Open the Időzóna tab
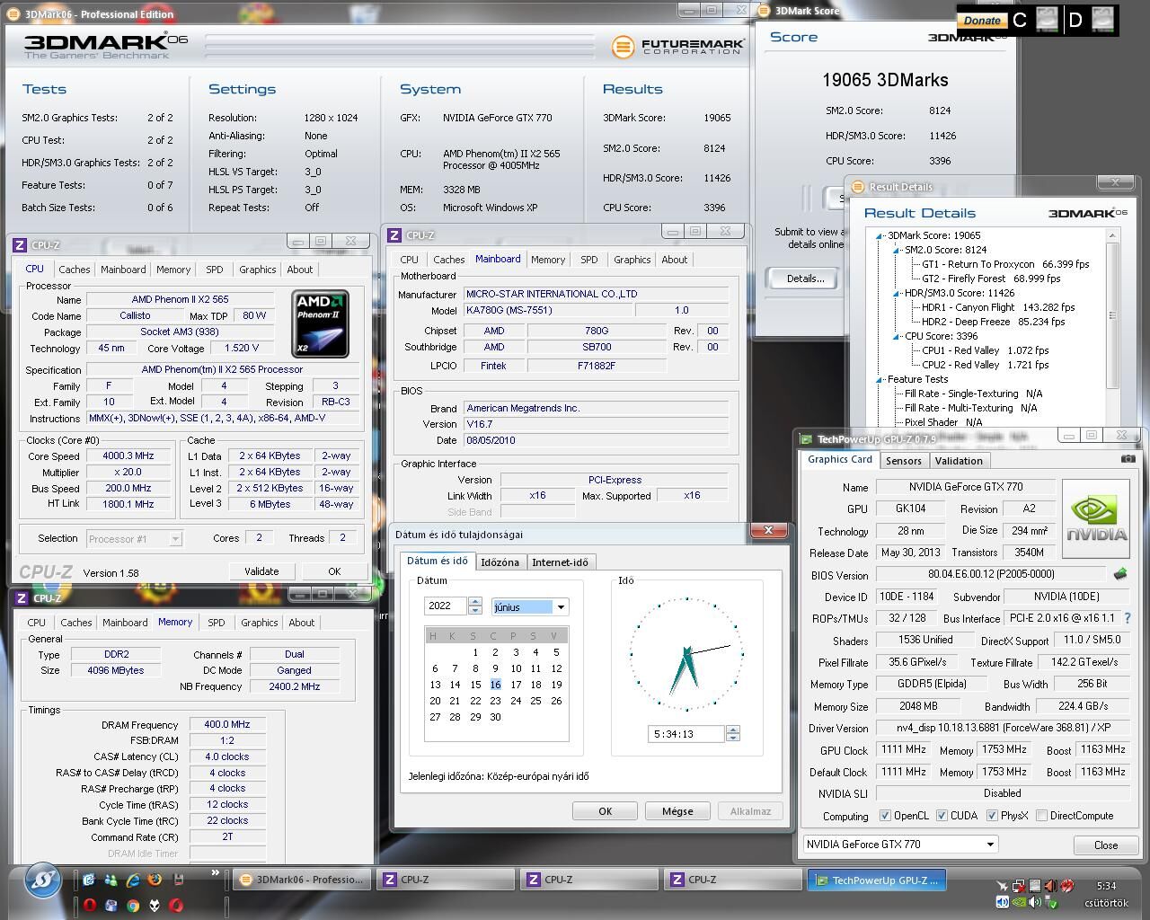 tap(500, 562)
